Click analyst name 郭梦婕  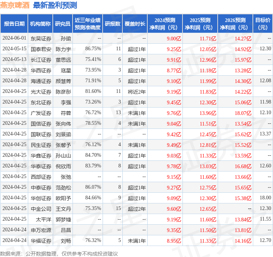[x=63, y=219]
